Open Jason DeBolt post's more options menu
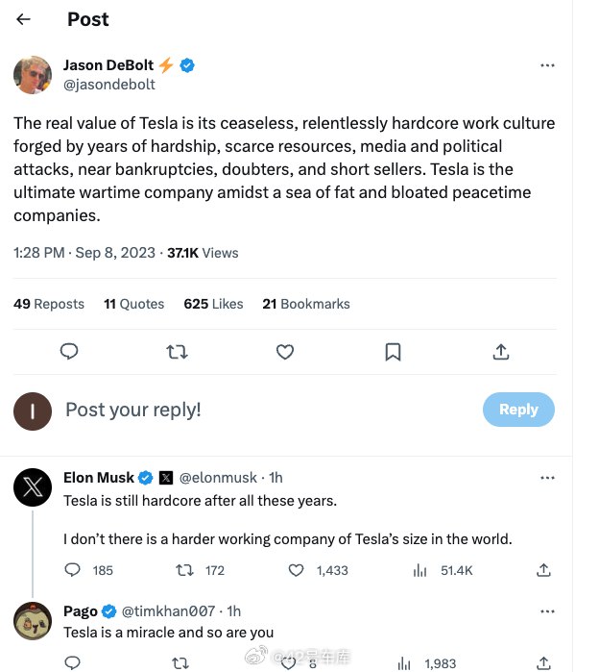599x672 pixels. tap(547, 65)
